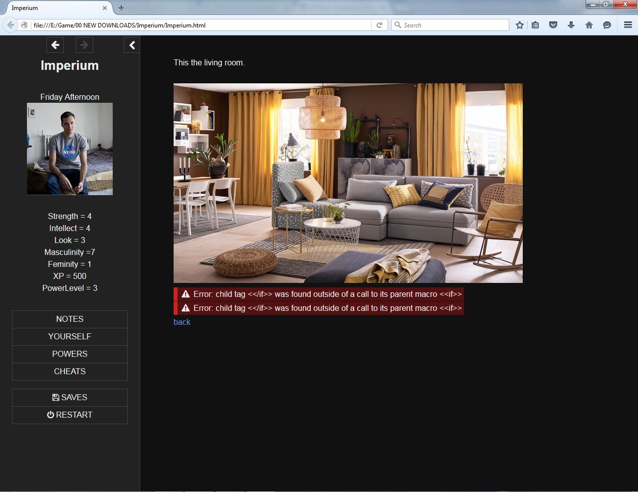Open the POWERS sidebar entry
Screen dimensions: 638x492
(x=70, y=354)
